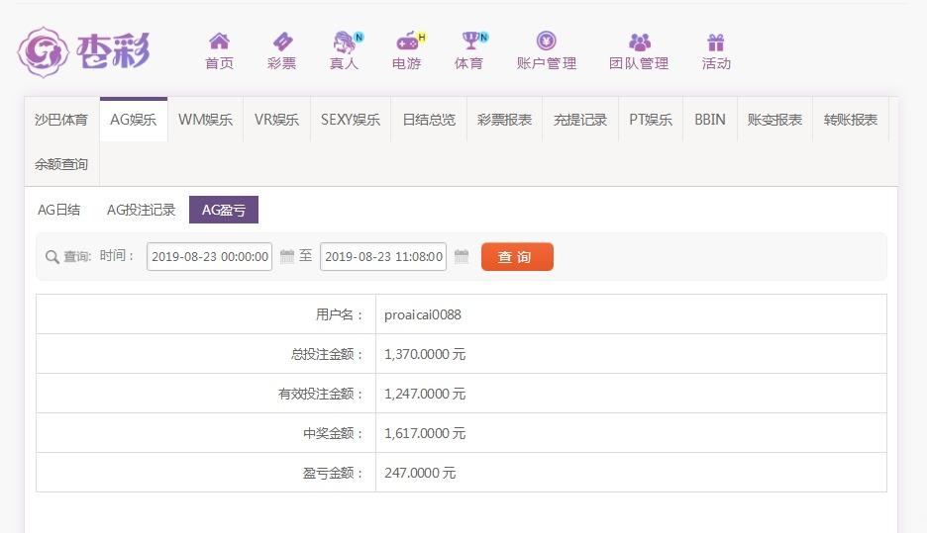
Task: Click the 团队管理 nav label
Action: tap(639, 63)
